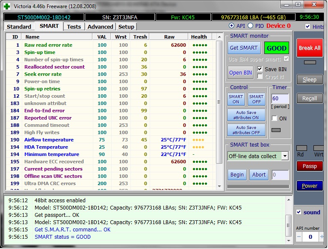This screenshot has width=328, height=249.
Task: Click the Fw: KC45 firmware field
Action: (183, 17)
